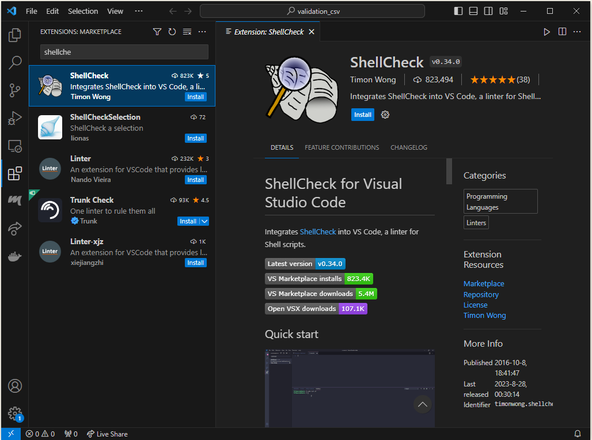Filter extensions using the funnel icon
592x440 pixels.
click(157, 32)
